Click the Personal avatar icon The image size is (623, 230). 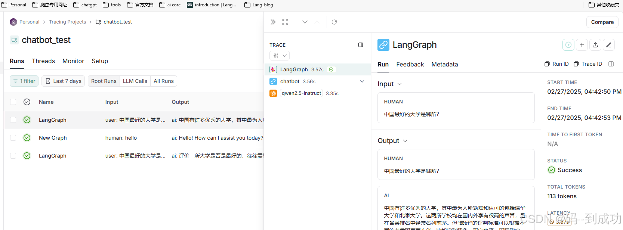pyautogui.click(x=13, y=22)
